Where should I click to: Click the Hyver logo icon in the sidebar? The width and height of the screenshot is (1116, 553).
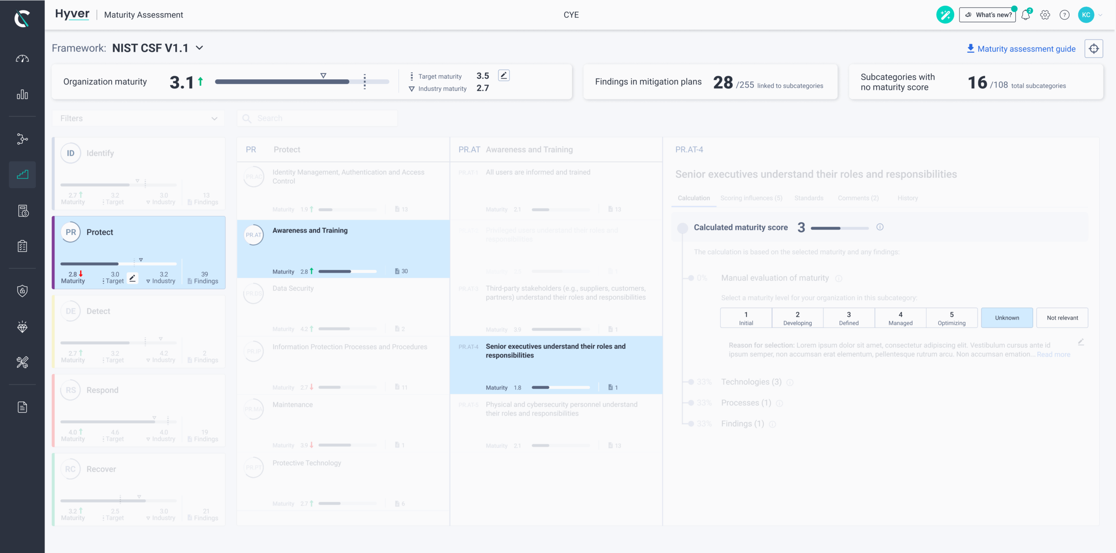point(22,18)
